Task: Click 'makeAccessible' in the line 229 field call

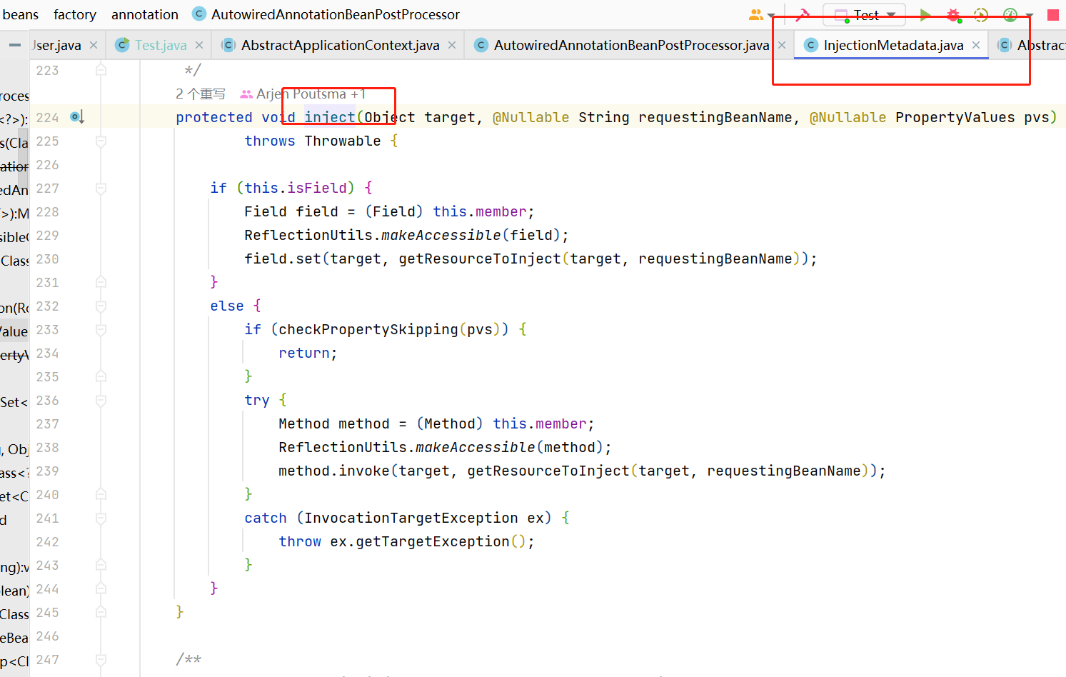Action: [x=441, y=235]
